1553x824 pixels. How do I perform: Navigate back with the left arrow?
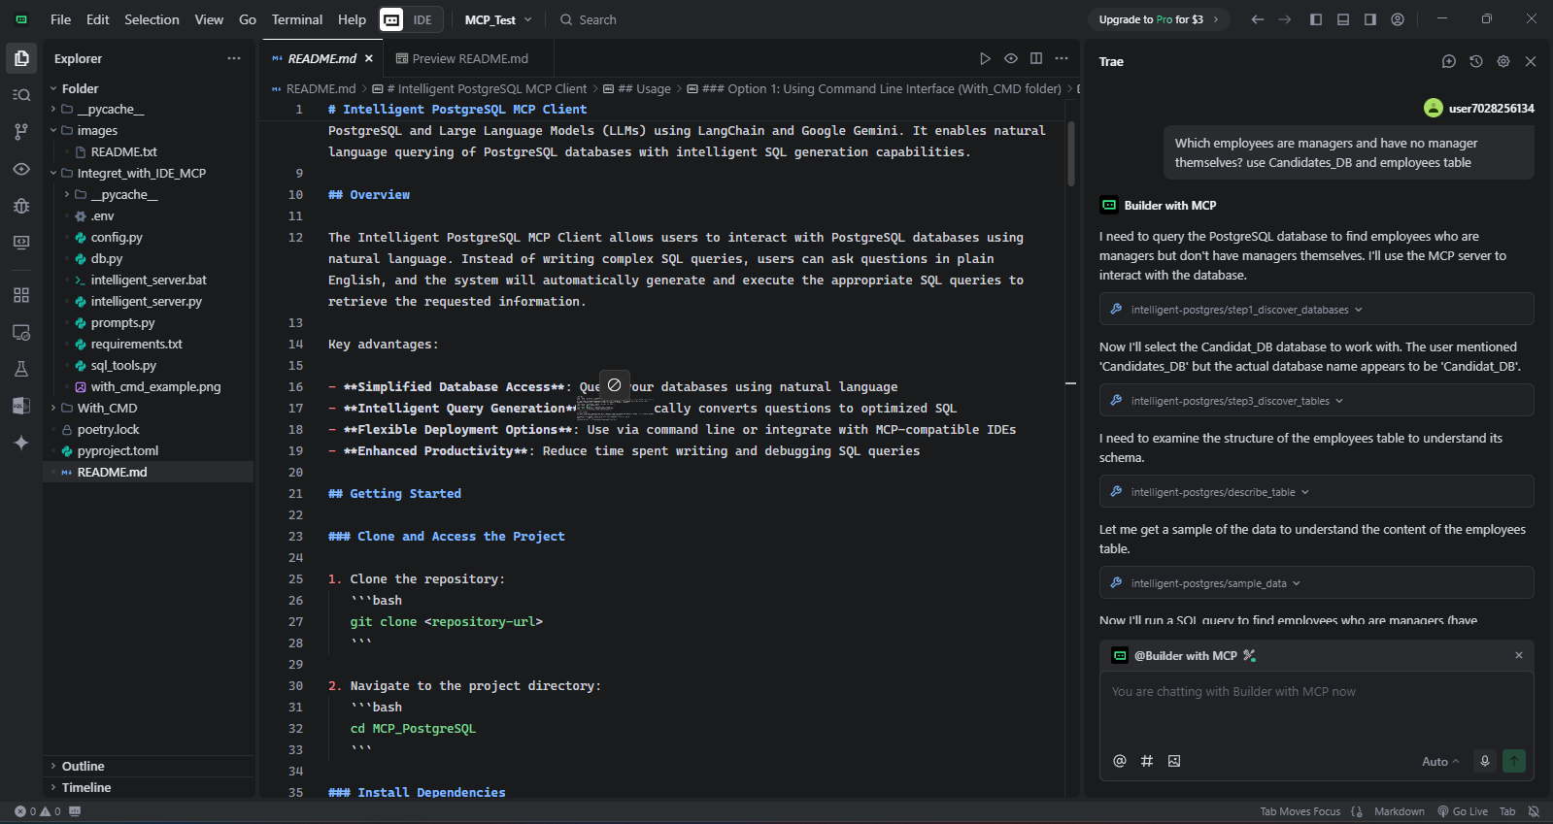pos(1258,19)
